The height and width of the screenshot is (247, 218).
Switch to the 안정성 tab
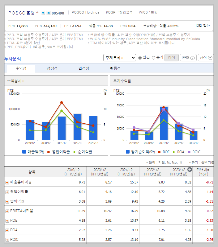coord(84,68)
